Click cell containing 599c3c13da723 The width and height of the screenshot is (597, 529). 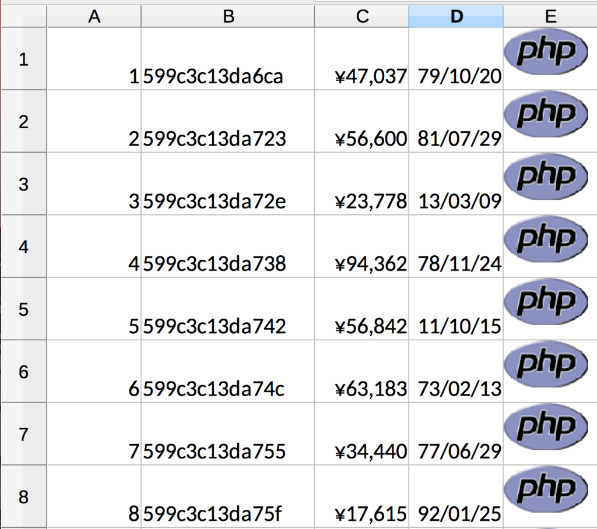coord(228,121)
